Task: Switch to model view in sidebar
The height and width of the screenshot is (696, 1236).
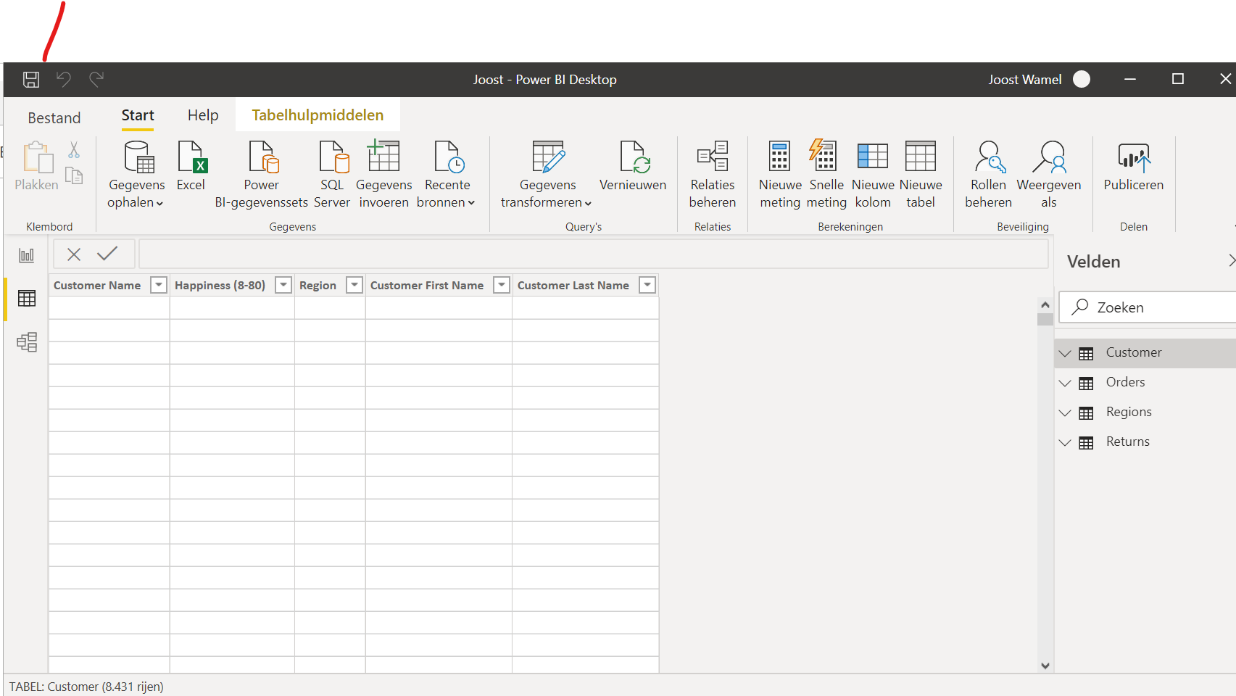Action: [27, 341]
